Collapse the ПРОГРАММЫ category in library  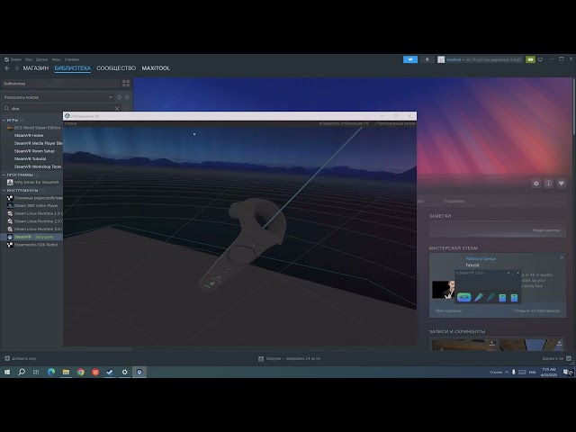click(x=4, y=175)
